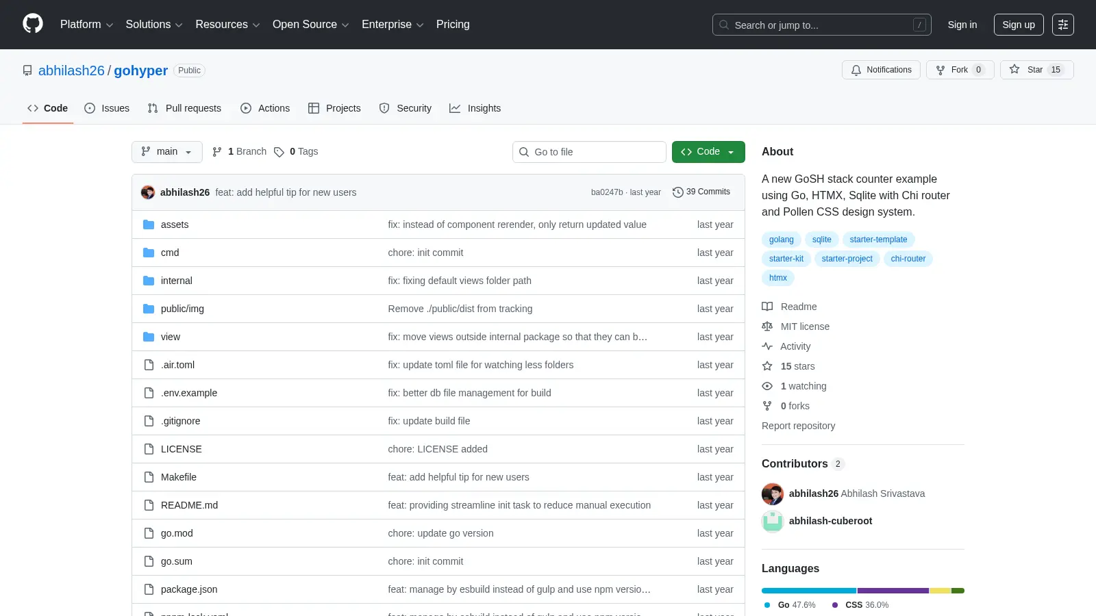This screenshot has width=1096, height=616.
Task: Click the assets folder icon
Action: coord(149,224)
